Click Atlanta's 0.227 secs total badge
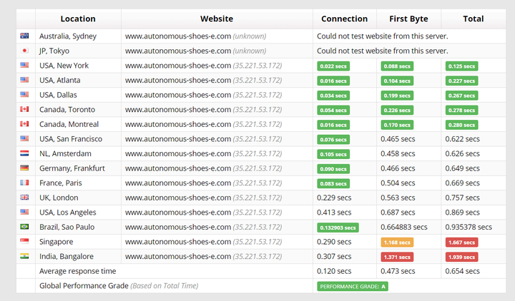 click(x=462, y=81)
